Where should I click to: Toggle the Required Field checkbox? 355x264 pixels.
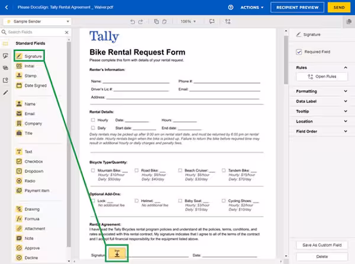[299, 52]
